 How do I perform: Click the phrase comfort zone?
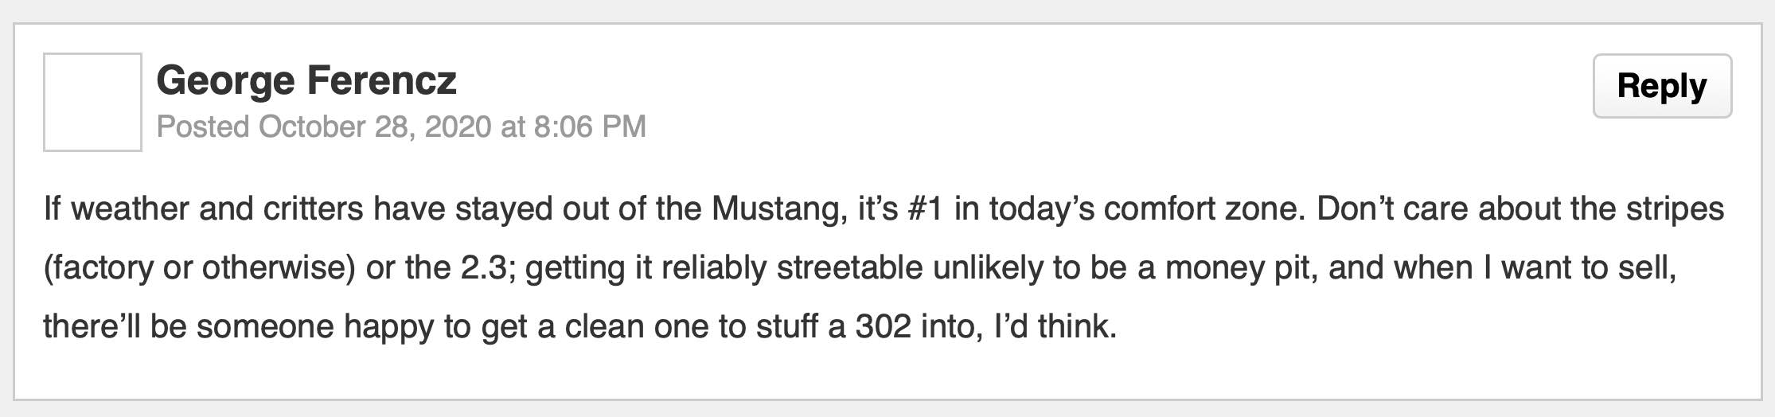[x=1204, y=209]
